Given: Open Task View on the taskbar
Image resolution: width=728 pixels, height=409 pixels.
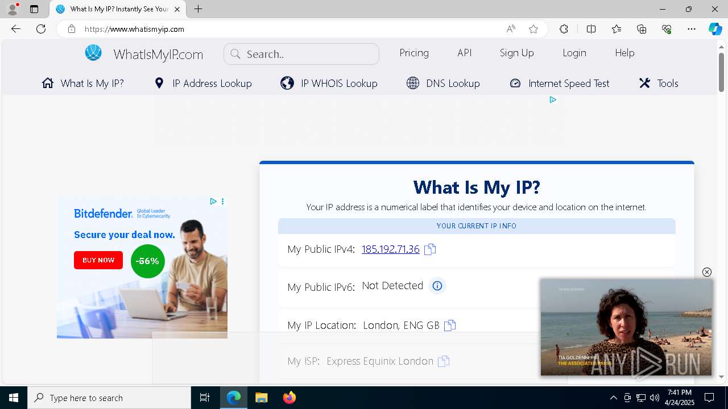Looking at the screenshot, I should [205, 398].
